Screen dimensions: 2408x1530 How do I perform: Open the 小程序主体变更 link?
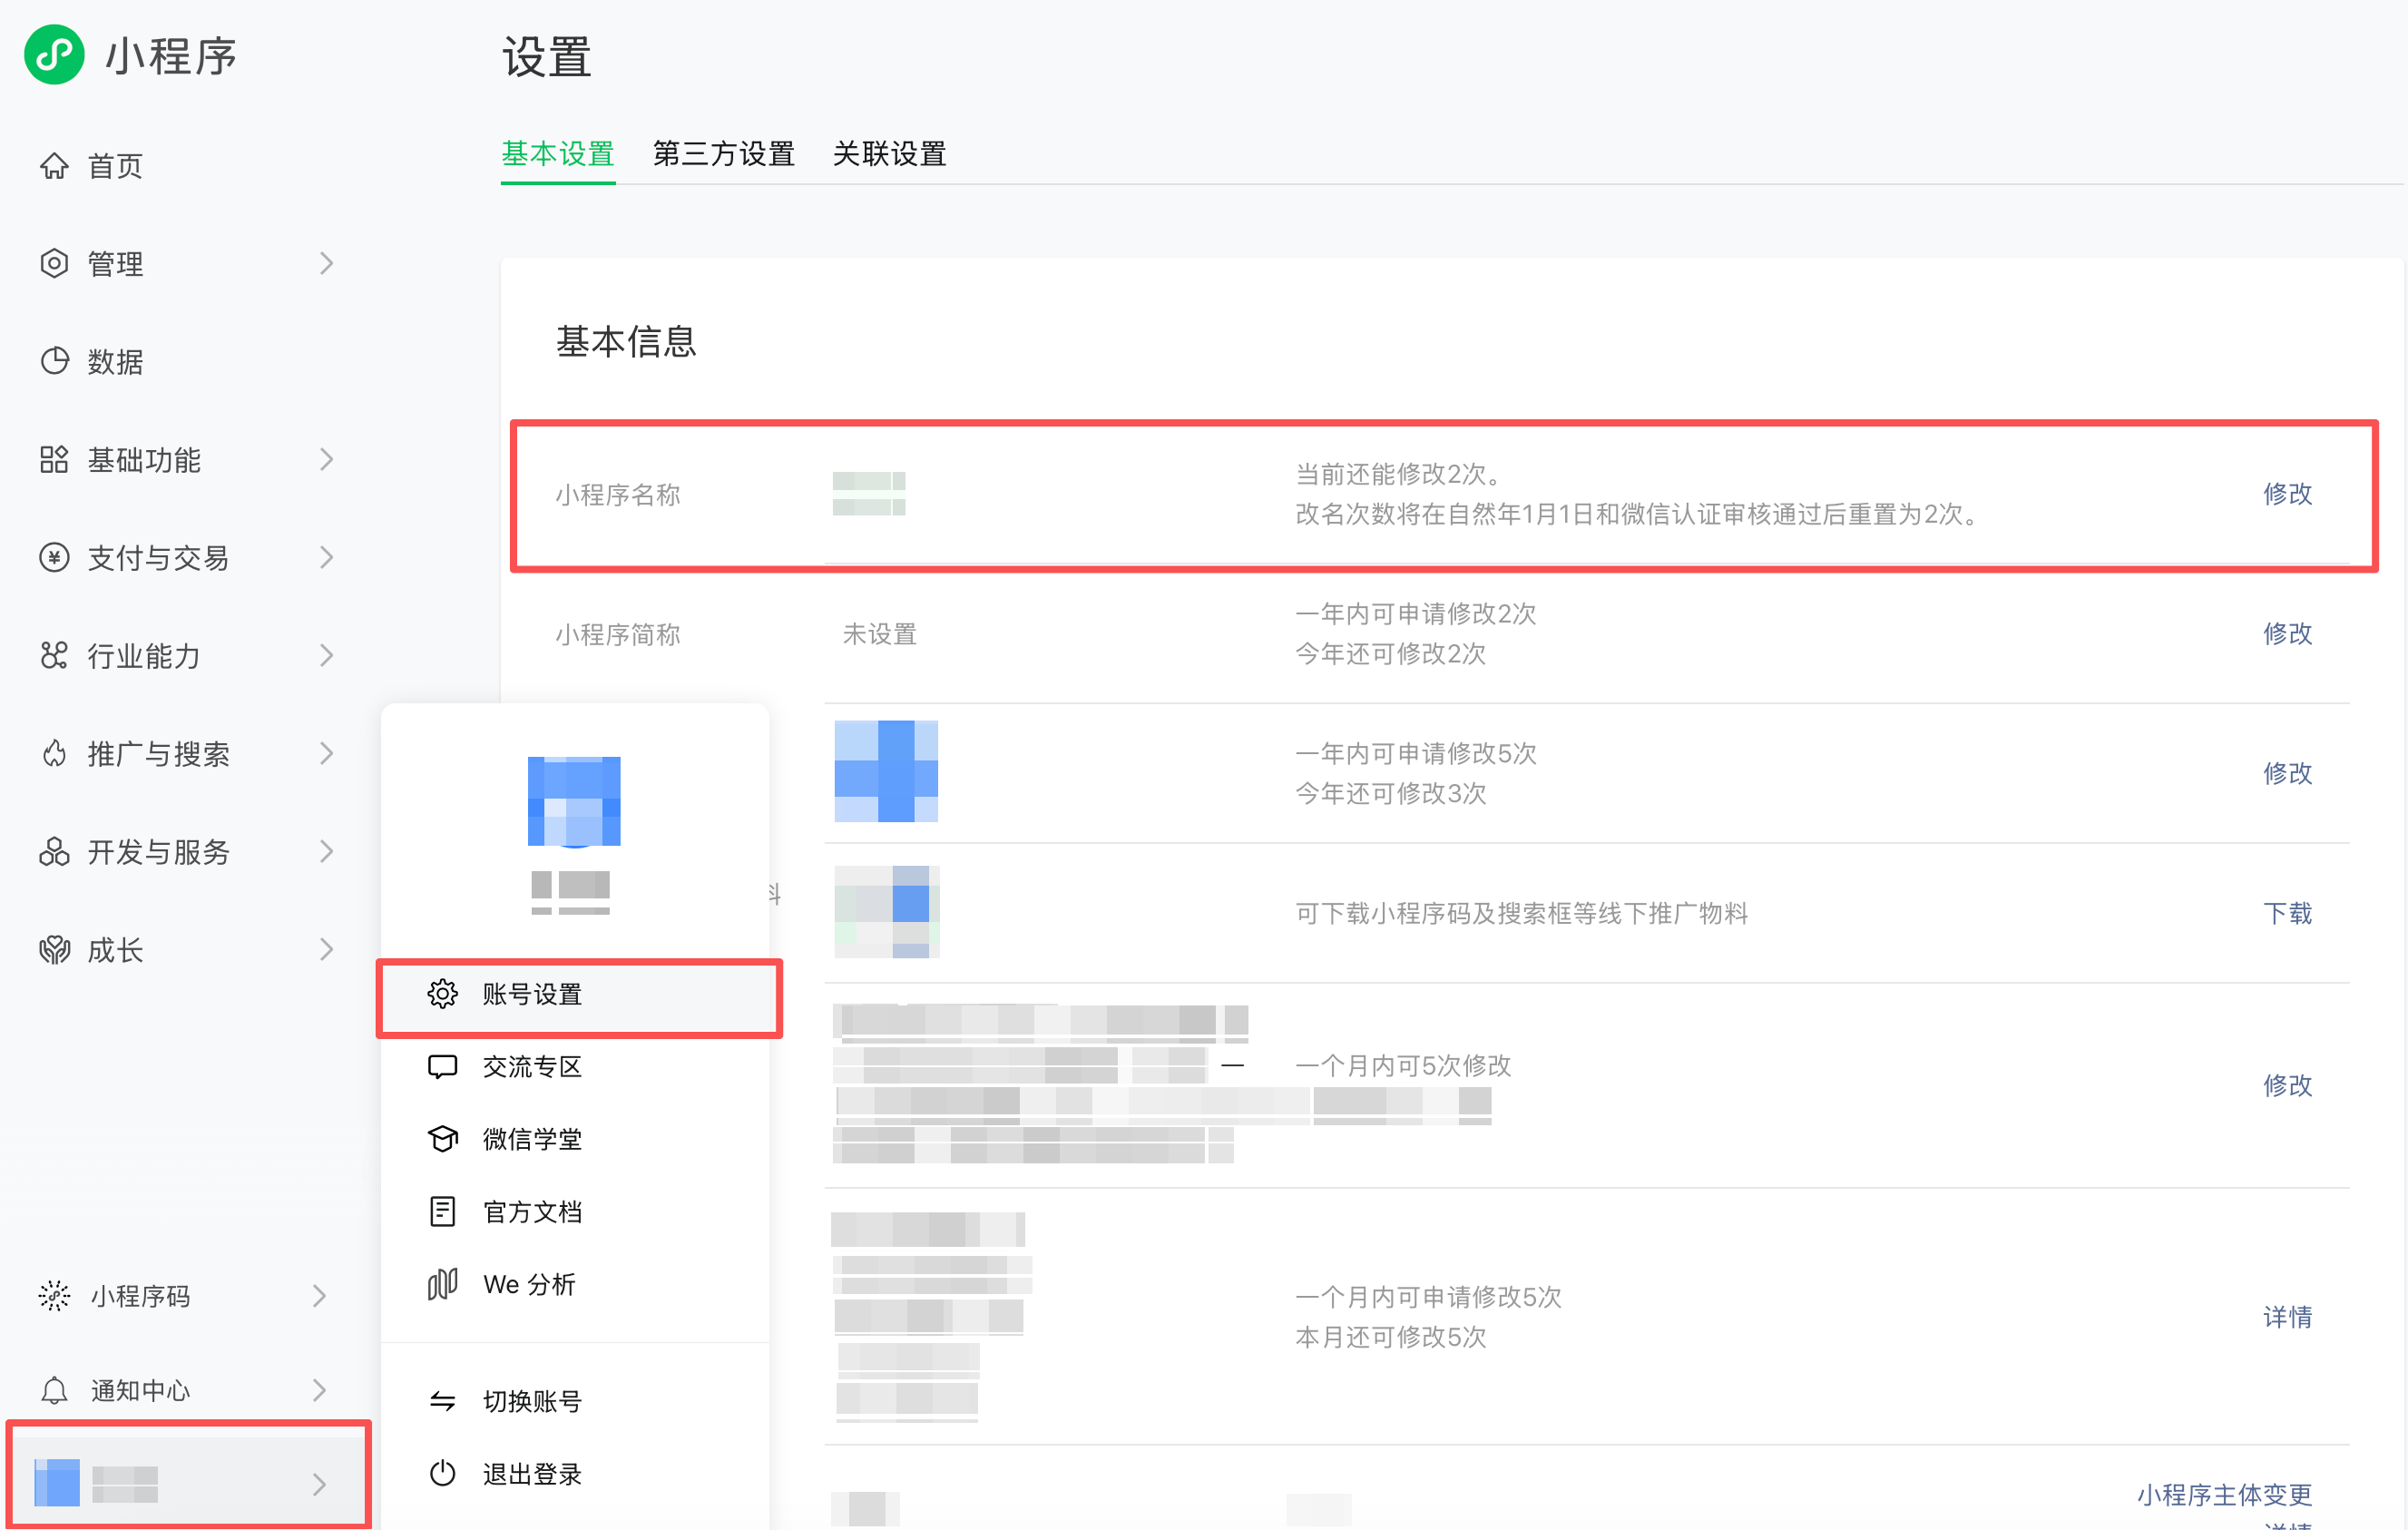click(x=2224, y=1495)
